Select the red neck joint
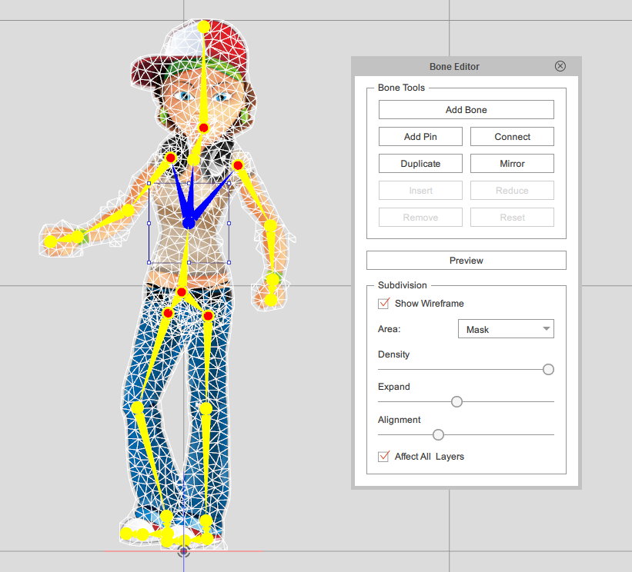Image resolution: width=632 pixels, height=572 pixels. click(x=203, y=128)
